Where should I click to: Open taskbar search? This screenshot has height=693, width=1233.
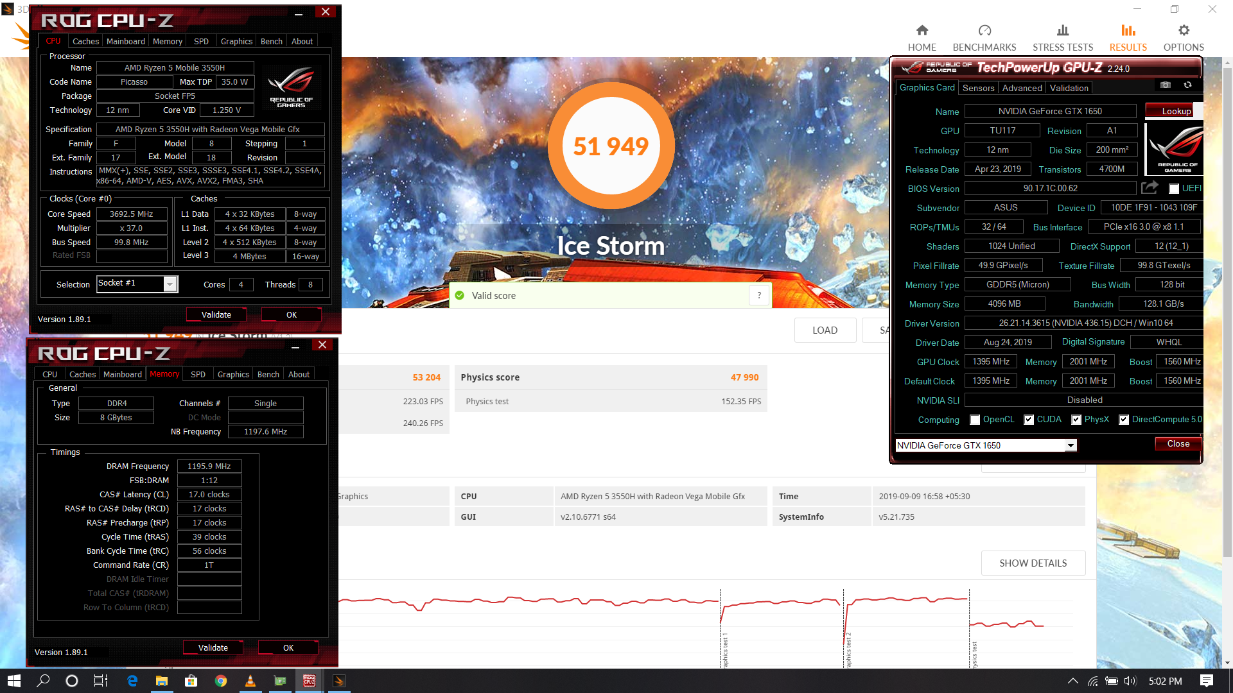43,681
